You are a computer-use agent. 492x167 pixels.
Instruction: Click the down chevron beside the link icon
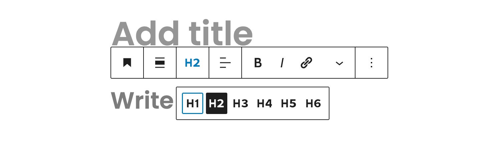[x=339, y=63]
